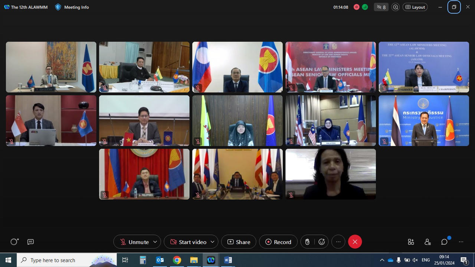This screenshot has width=475, height=267.
Task: Click the Share button
Action: click(x=238, y=242)
